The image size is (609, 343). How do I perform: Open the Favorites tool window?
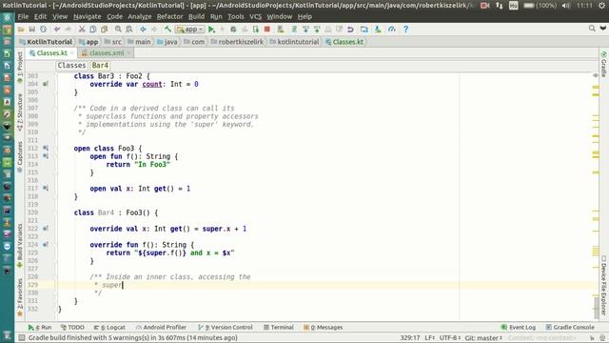click(20, 296)
